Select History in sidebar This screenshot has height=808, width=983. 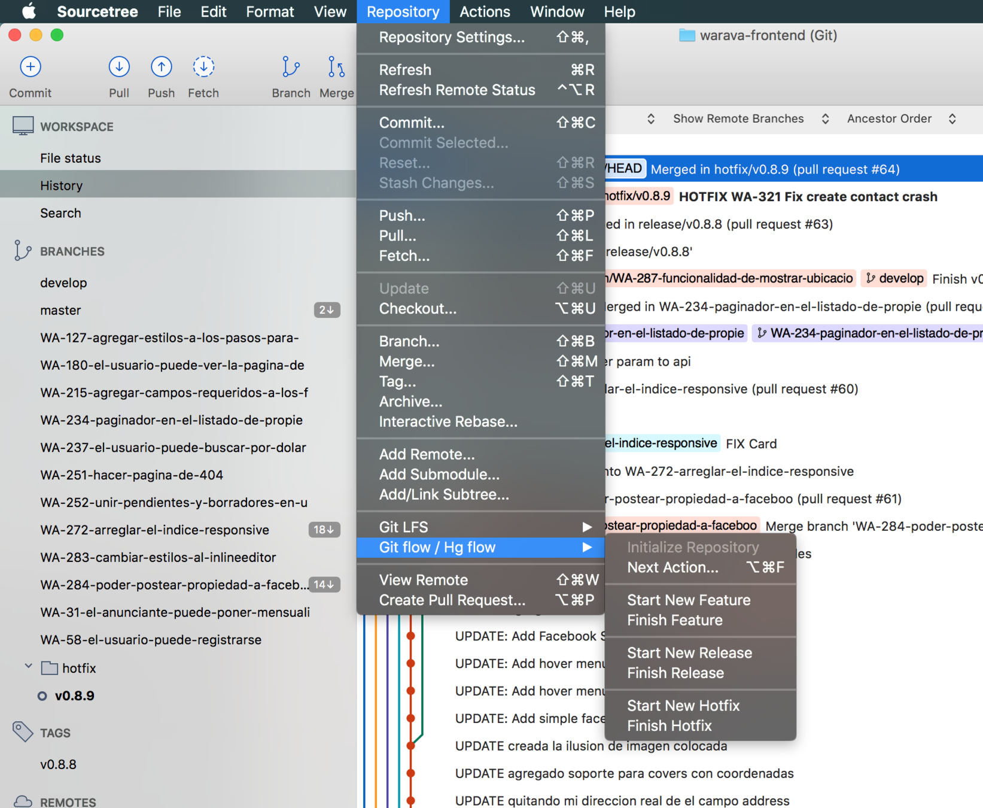[178, 186]
